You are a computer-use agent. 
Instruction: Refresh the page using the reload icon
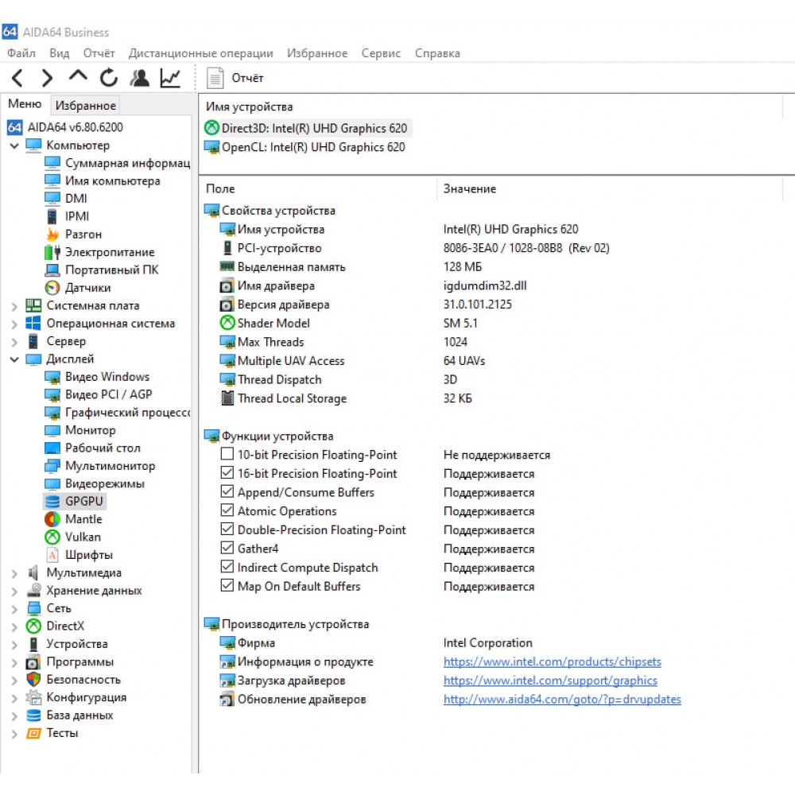pyautogui.click(x=108, y=78)
